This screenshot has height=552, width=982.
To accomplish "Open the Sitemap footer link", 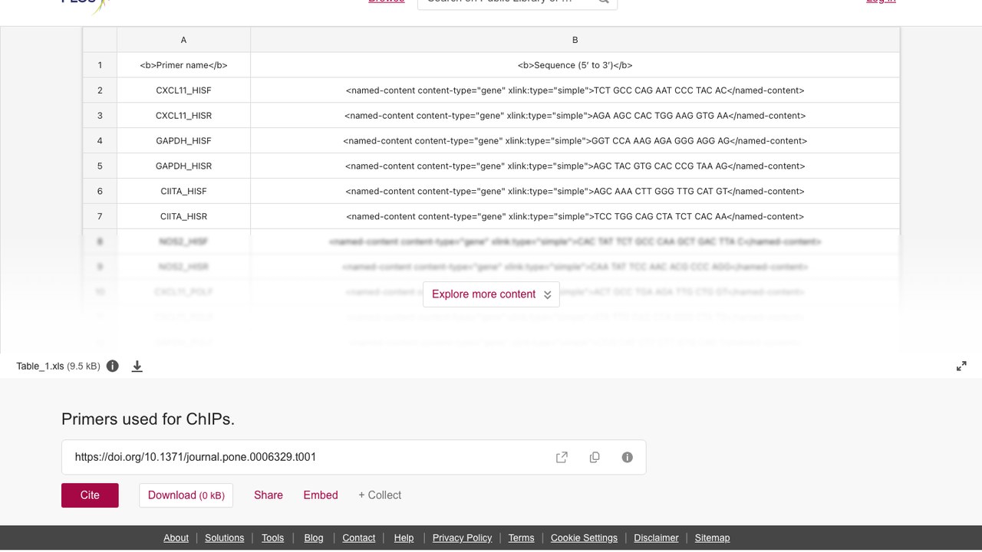I will coord(713,538).
